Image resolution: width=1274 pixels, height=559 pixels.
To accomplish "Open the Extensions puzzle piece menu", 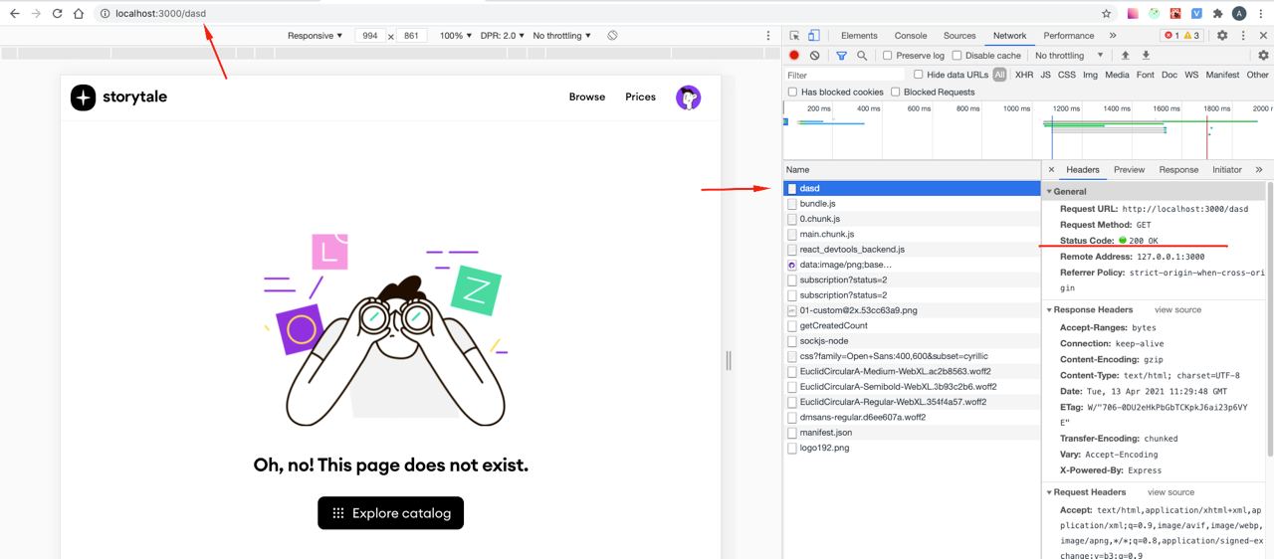I will point(1217,14).
